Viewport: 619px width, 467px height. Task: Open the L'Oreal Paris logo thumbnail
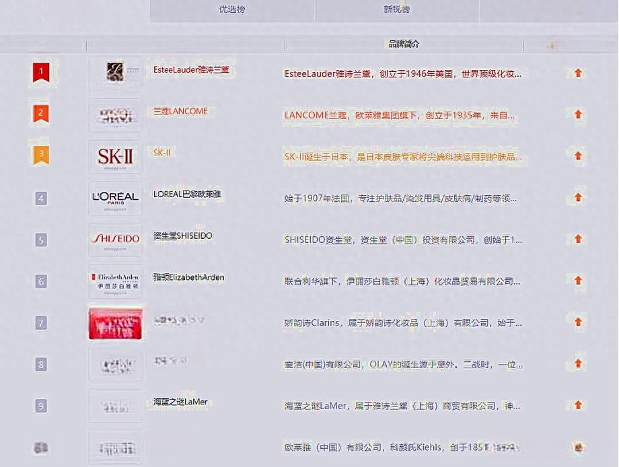[115, 198]
